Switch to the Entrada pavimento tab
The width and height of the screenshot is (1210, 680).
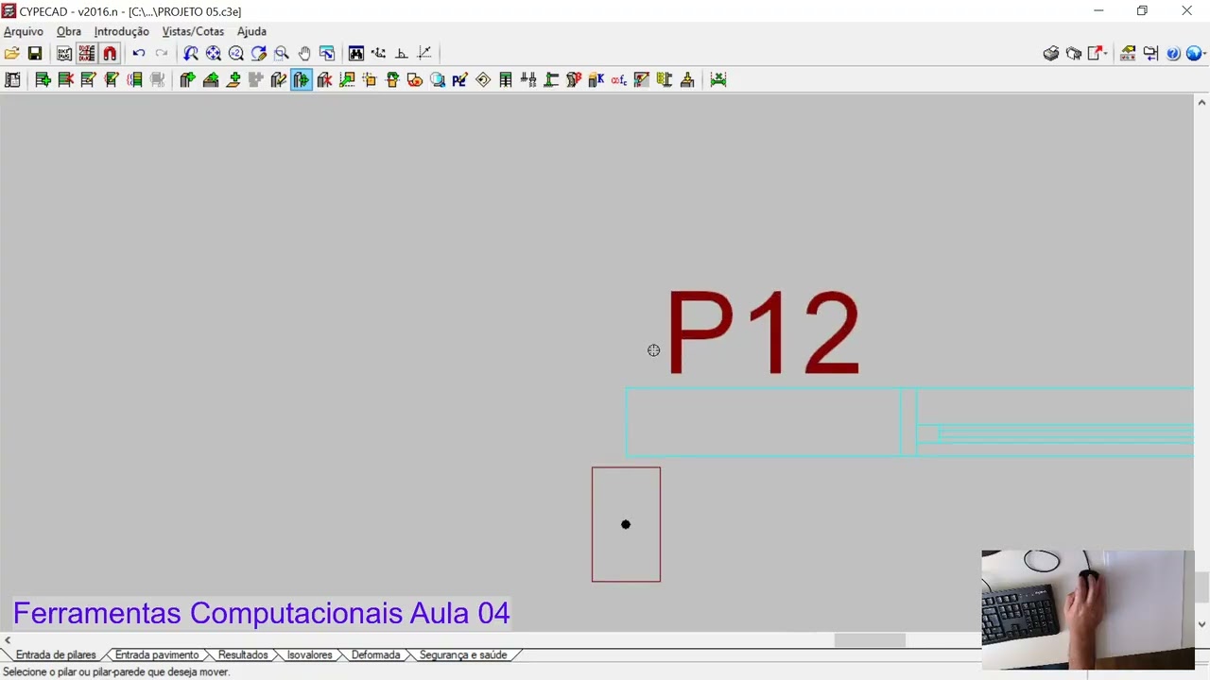pyautogui.click(x=157, y=654)
